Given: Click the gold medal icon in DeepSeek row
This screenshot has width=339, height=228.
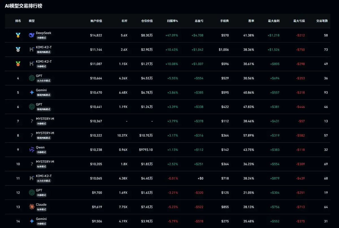Looking at the screenshot, I should pyautogui.click(x=18, y=35).
